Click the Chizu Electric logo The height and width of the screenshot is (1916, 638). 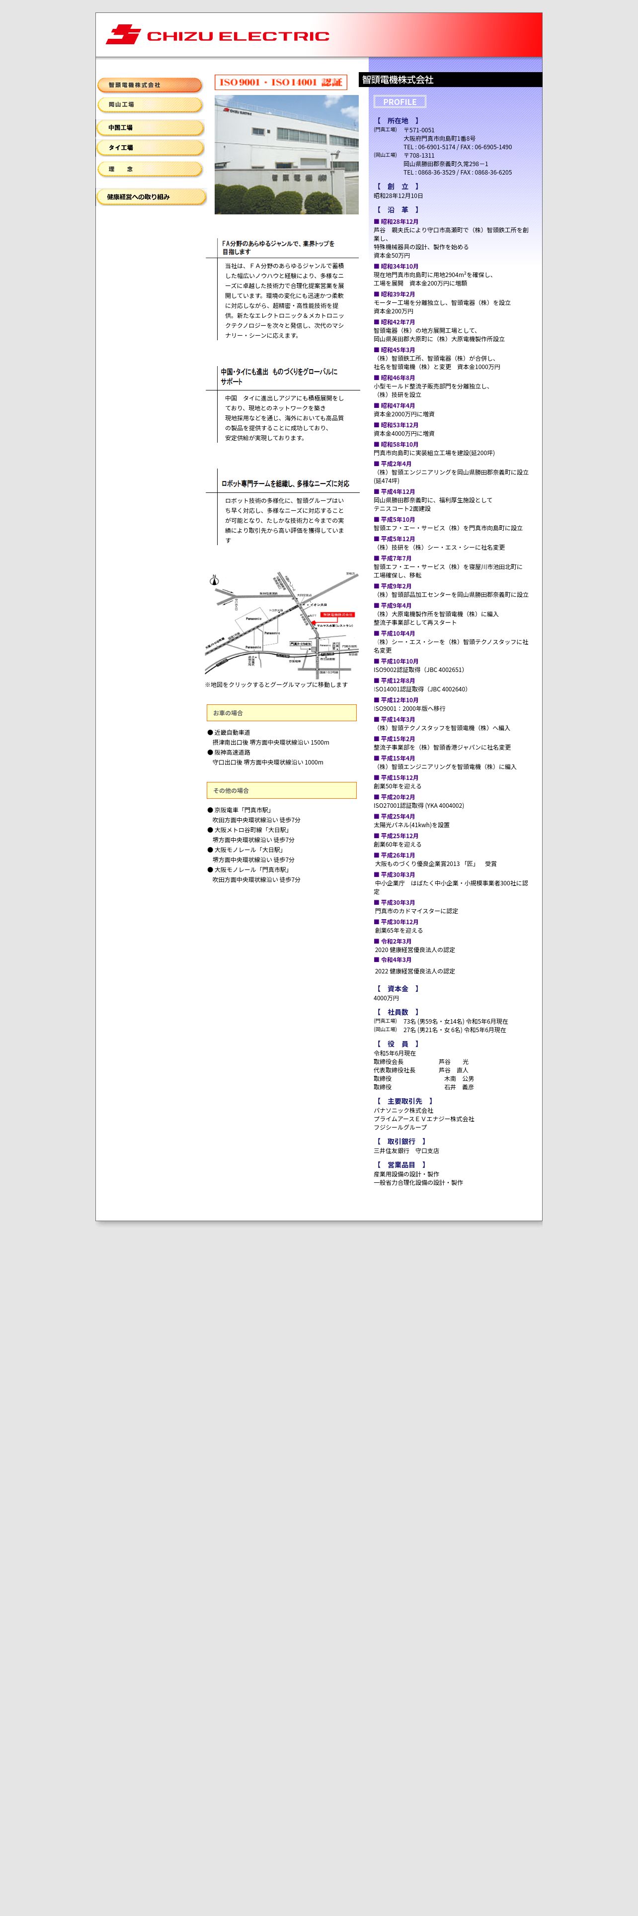(x=218, y=35)
